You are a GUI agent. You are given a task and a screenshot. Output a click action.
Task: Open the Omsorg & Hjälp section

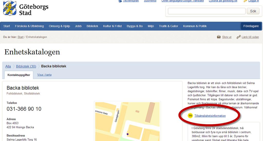[x=59, y=26]
